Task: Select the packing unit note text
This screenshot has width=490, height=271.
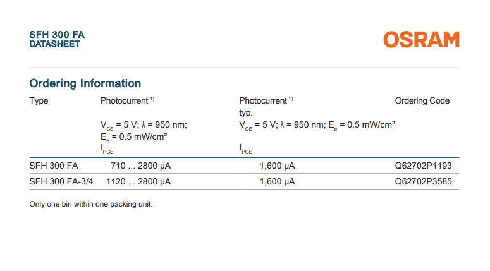Action: coord(91,204)
